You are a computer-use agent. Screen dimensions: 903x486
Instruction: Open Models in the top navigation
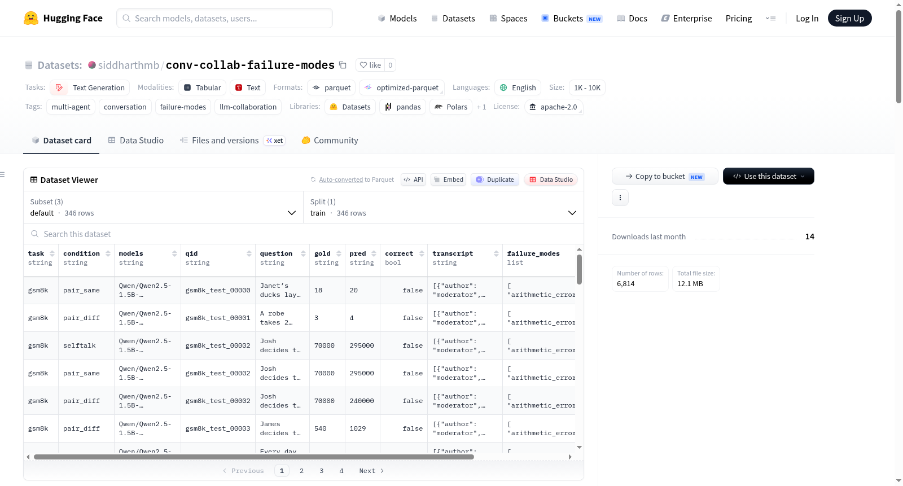(x=397, y=18)
